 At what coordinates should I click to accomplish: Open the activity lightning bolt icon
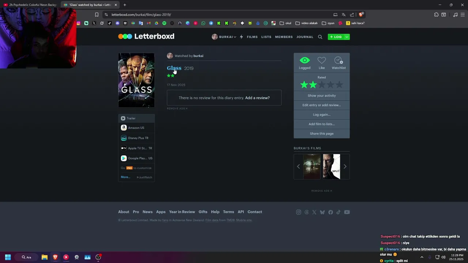click(241, 37)
